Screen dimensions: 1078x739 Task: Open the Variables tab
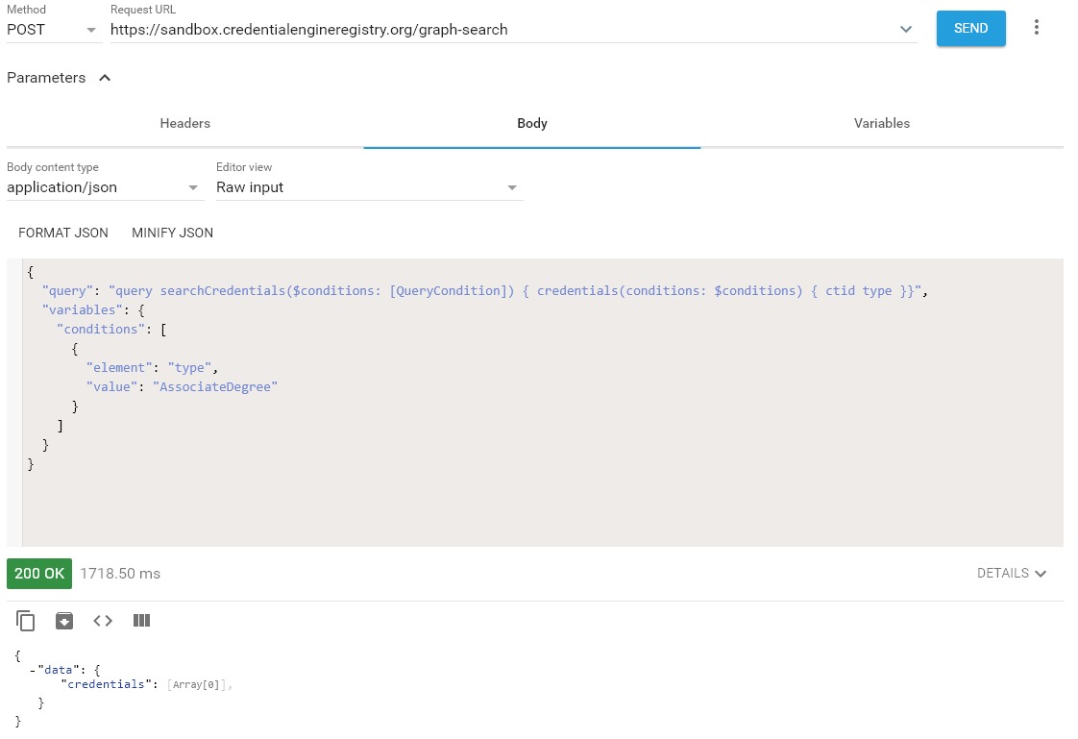click(881, 123)
